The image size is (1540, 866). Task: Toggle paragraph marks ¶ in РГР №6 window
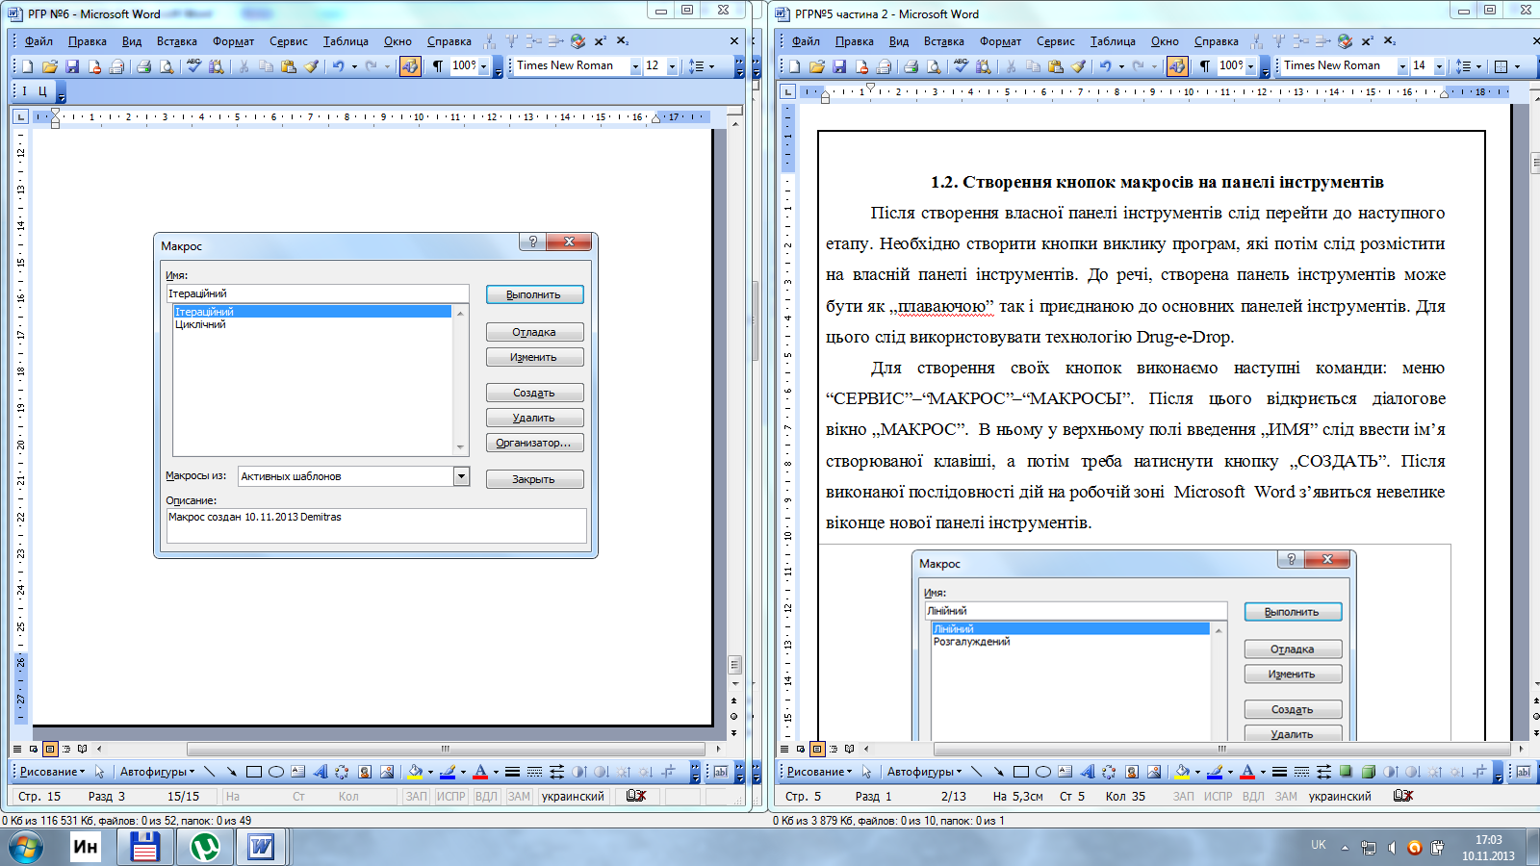[x=438, y=66]
